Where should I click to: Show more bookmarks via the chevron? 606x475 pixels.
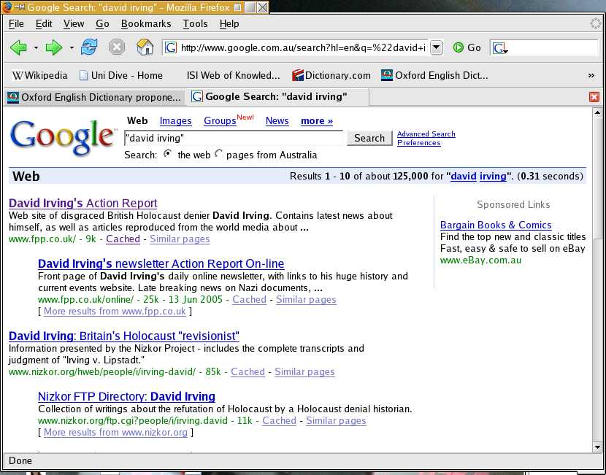point(591,75)
